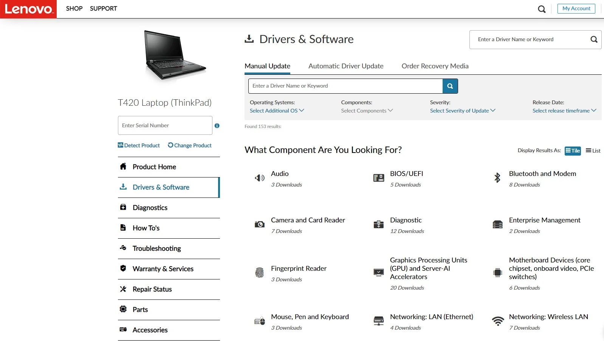Click the header search magnifier icon
This screenshot has height=341, width=604.
[542, 9]
